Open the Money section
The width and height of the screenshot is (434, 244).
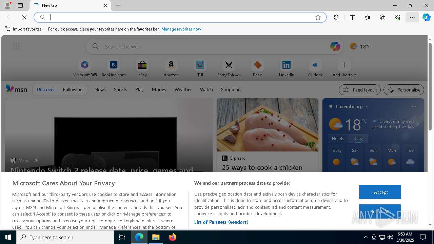click(x=159, y=89)
